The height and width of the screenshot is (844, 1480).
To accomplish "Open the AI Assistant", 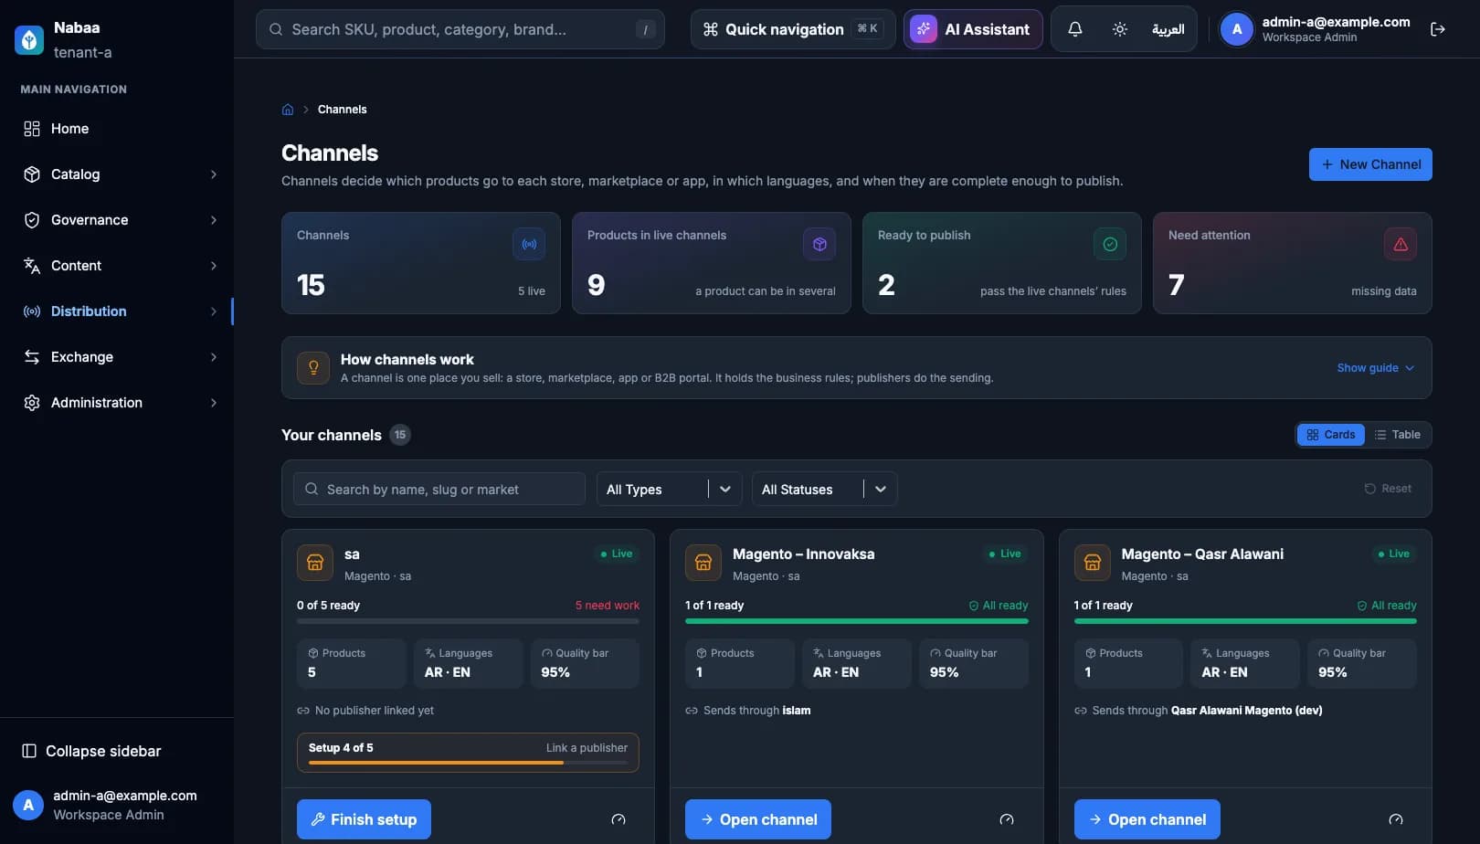I will [x=973, y=29].
